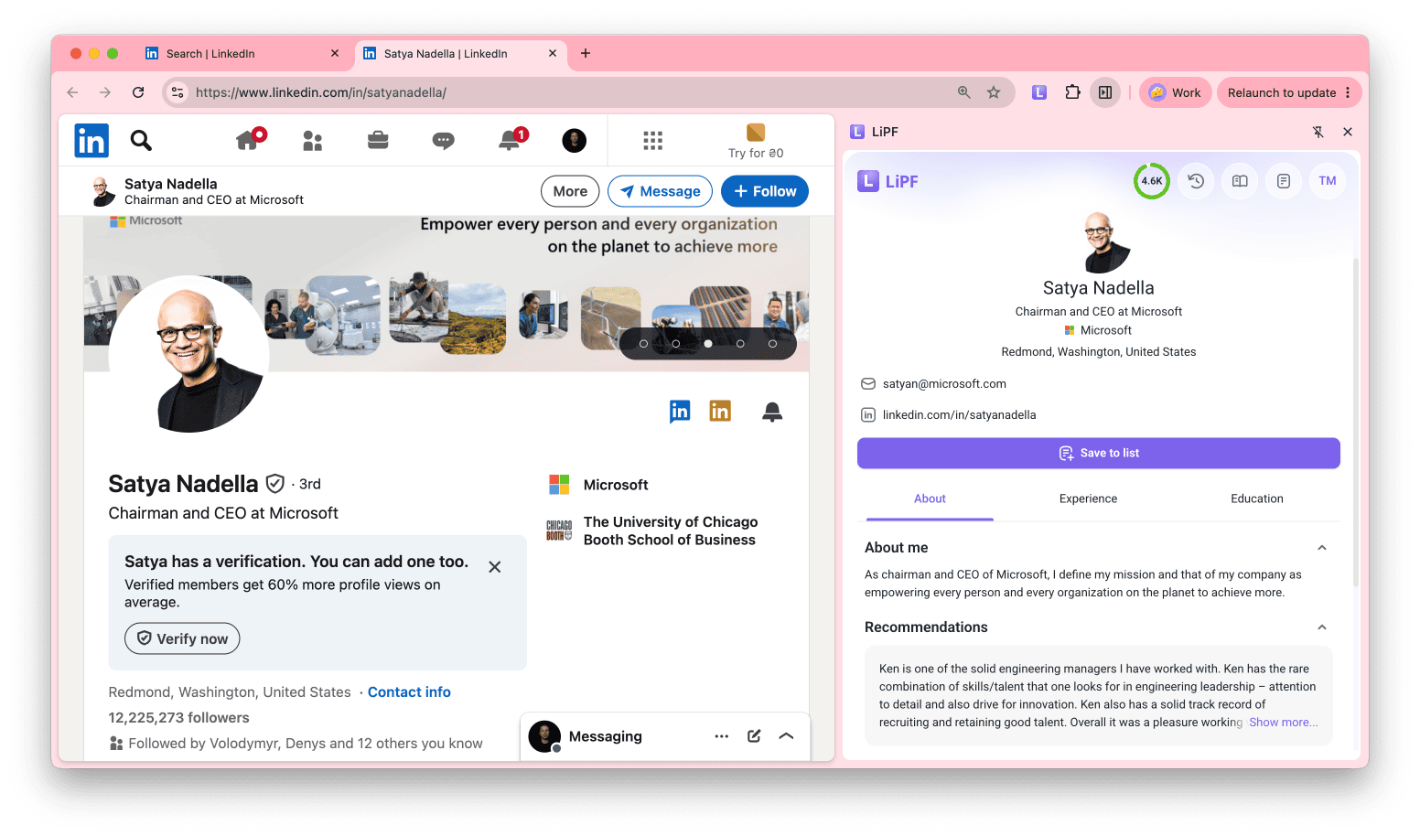The image size is (1420, 836).
Task: Open the Jobs briefcase icon
Action: click(x=378, y=140)
